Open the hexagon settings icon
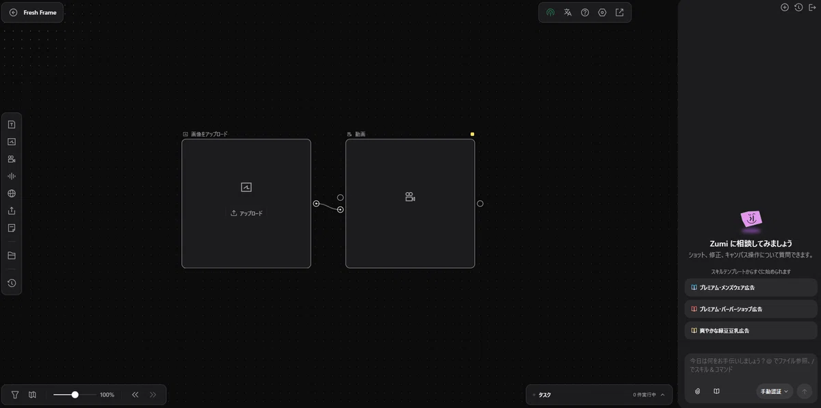The image size is (821, 408). 602,12
